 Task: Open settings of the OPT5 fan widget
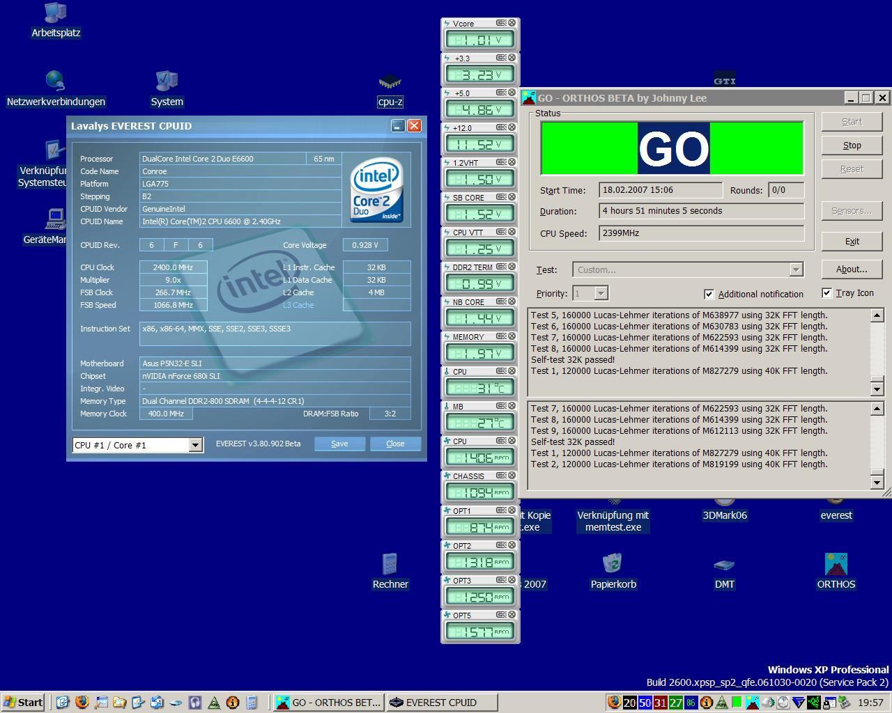(502, 615)
